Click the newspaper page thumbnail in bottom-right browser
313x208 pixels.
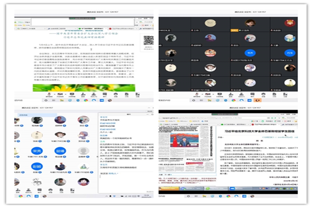[x=188, y=148]
